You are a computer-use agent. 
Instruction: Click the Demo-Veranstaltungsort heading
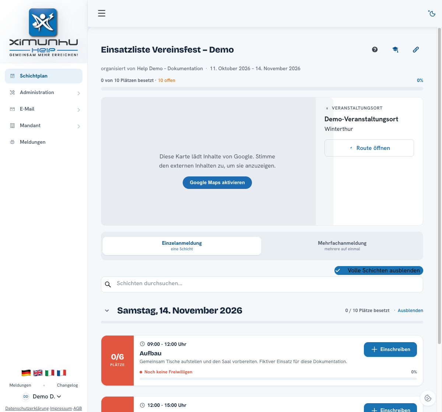click(x=361, y=119)
